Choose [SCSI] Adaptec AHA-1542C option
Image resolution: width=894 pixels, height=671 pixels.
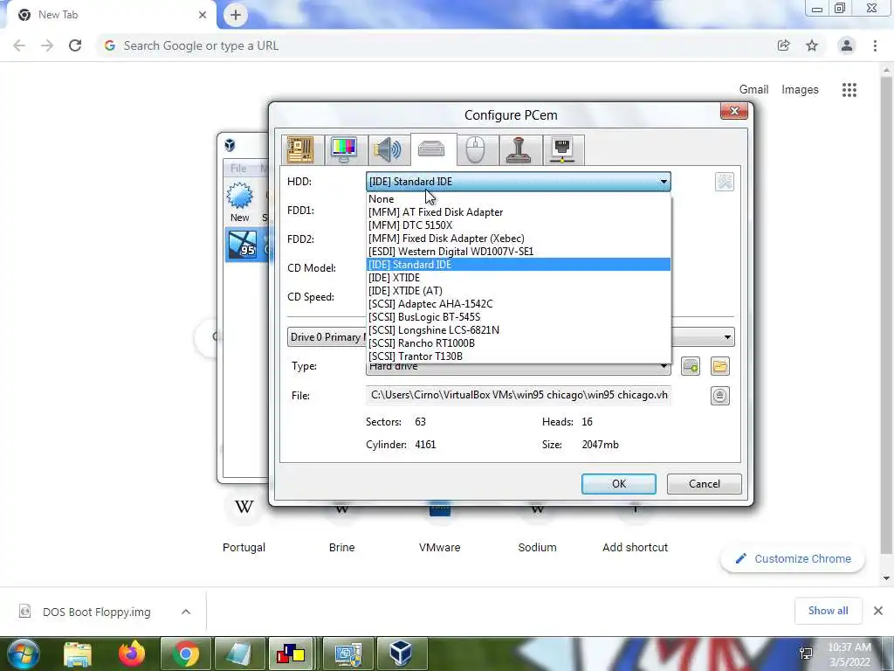519,304
